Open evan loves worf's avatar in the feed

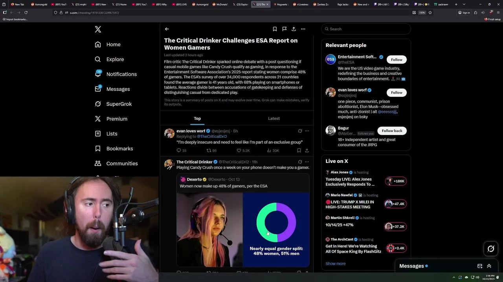pyautogui.click(x=169, y=133)
